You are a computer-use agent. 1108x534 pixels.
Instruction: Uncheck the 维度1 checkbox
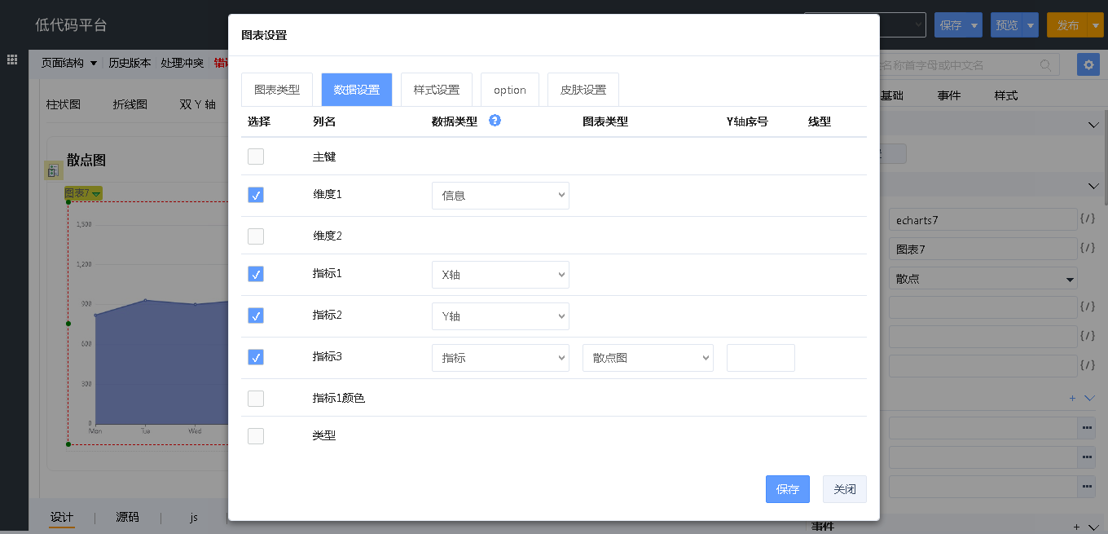[x=256, y=195]
